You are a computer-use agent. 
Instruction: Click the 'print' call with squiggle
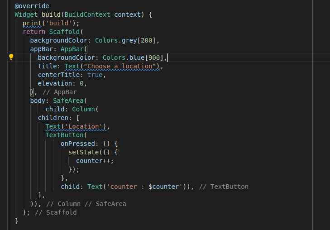tap(32, 23)
